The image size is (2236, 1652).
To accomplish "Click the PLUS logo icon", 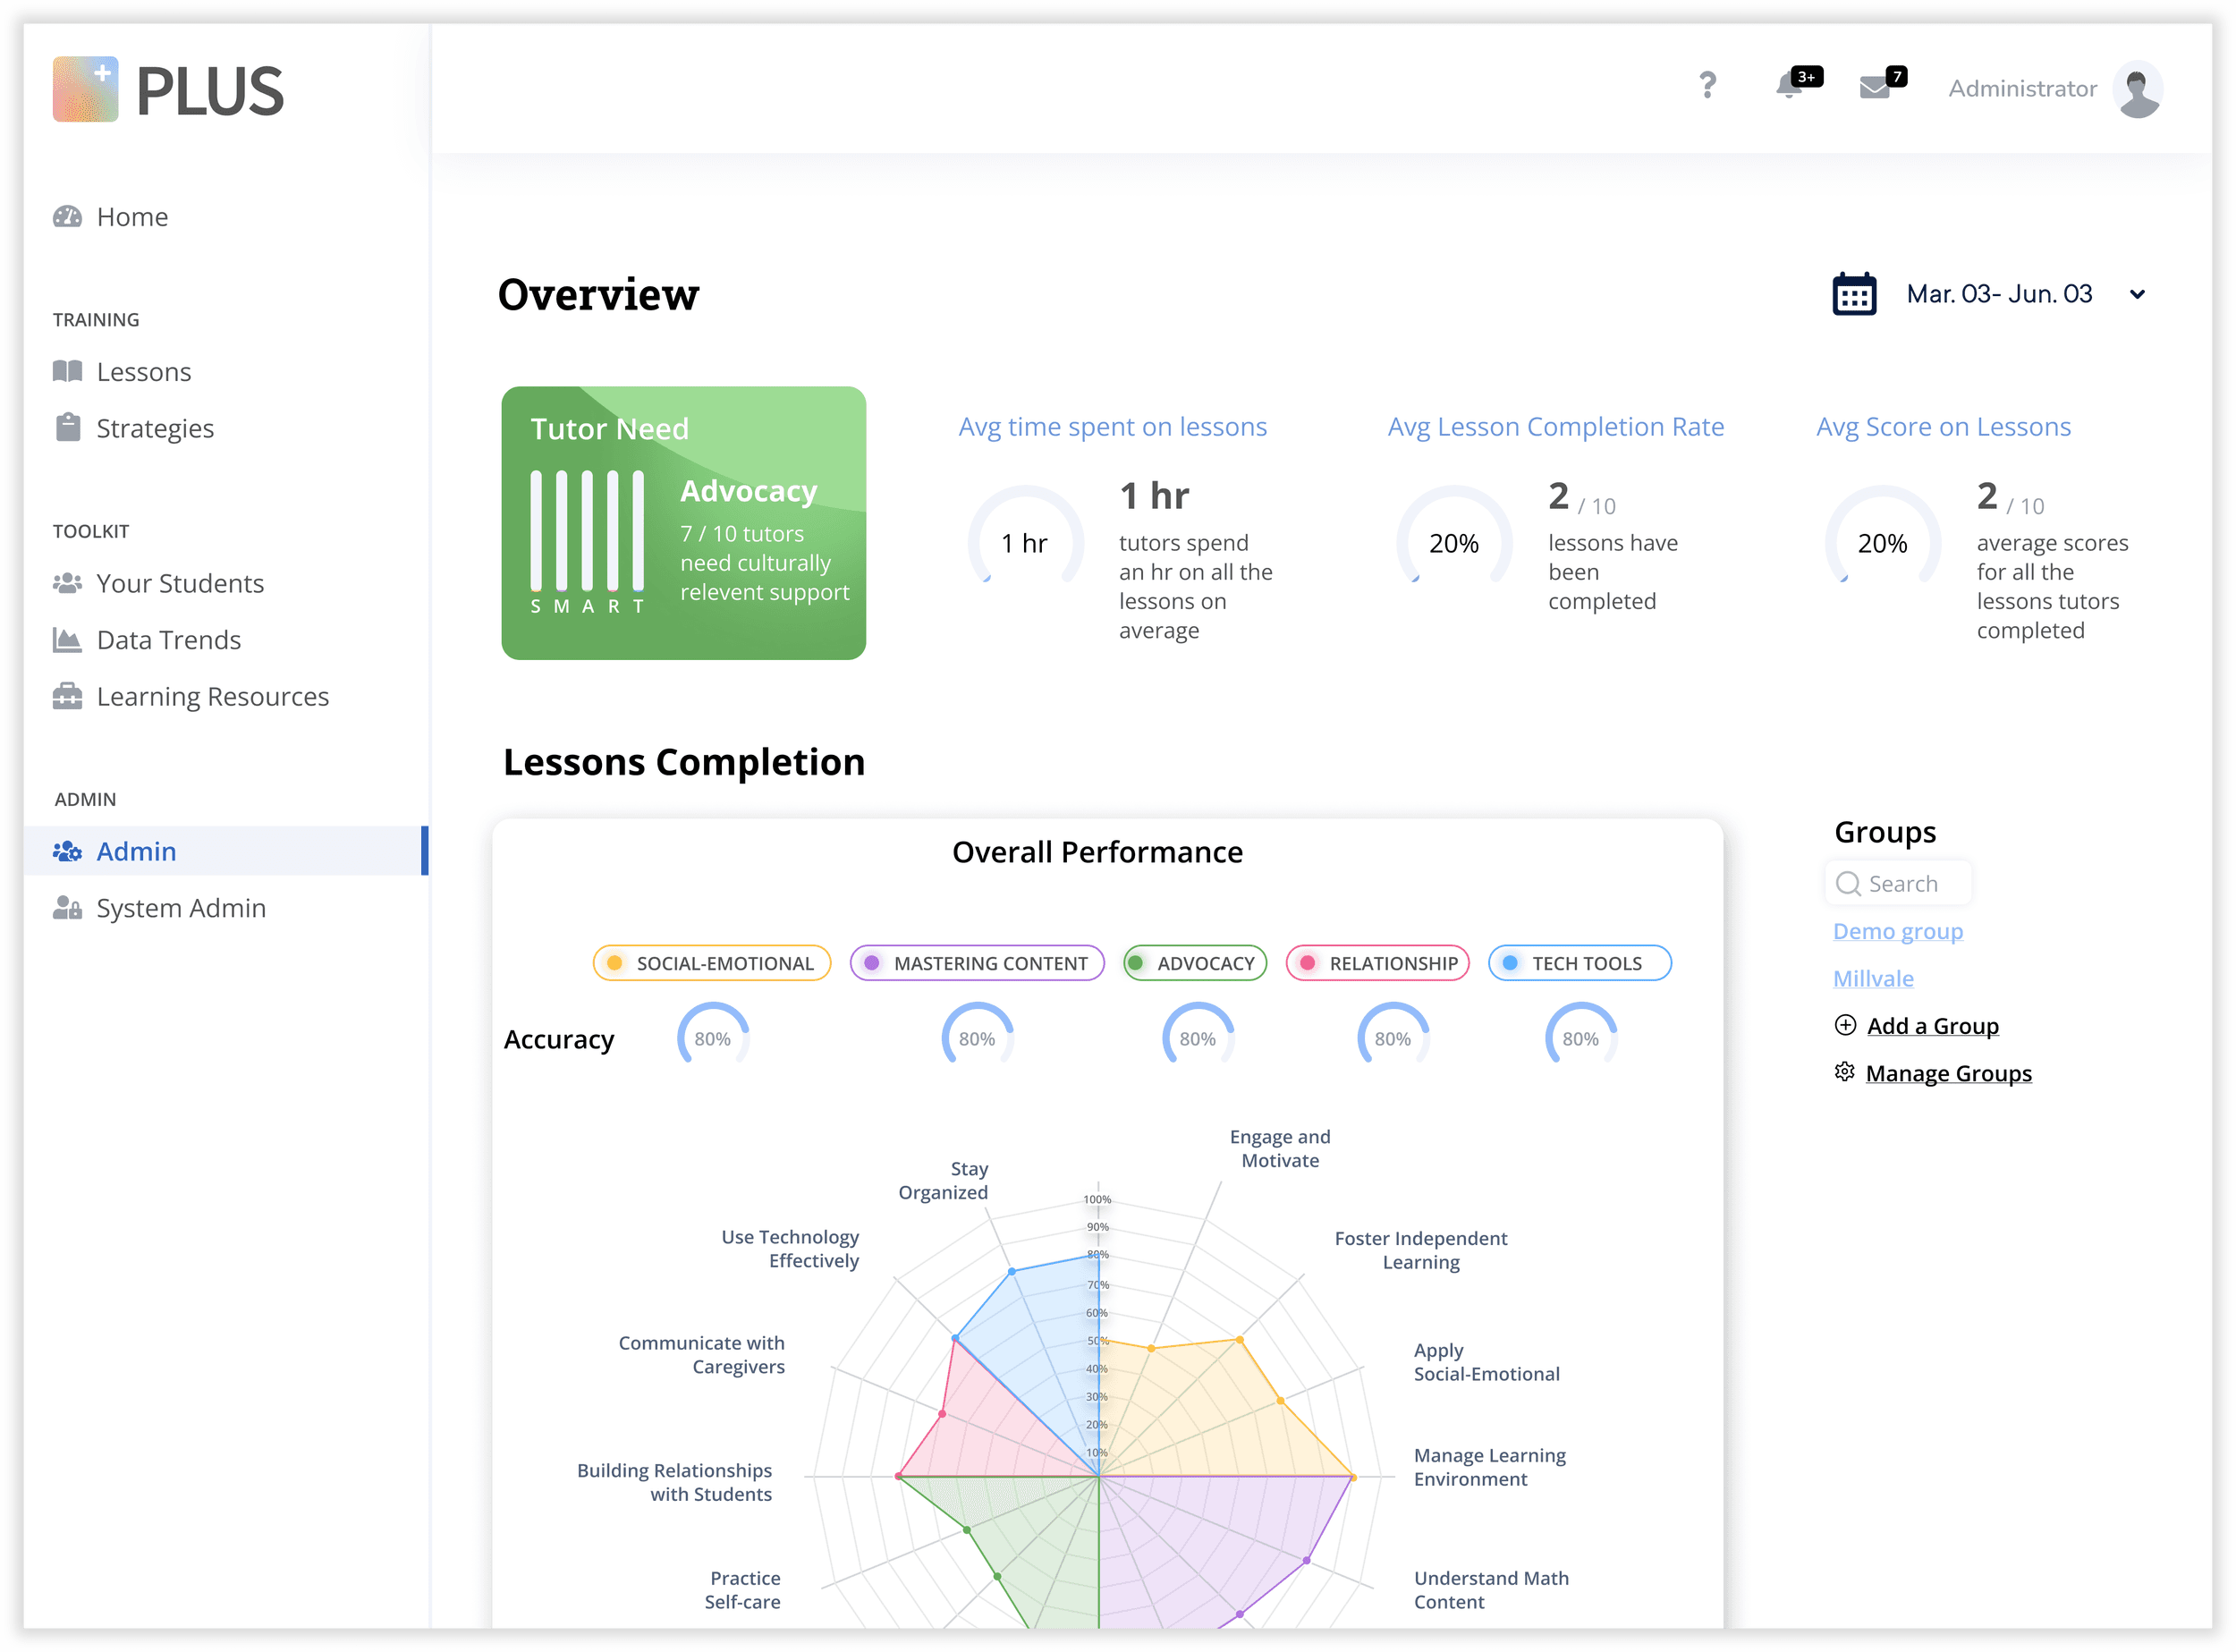I will tap(86, 90).
